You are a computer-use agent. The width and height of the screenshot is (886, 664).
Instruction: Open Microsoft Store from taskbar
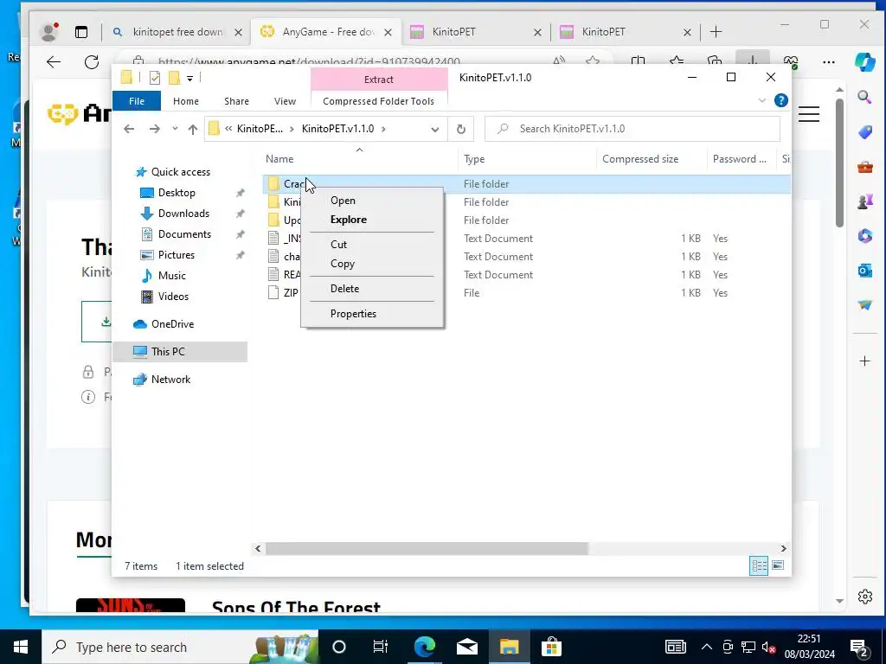(551, 647)
